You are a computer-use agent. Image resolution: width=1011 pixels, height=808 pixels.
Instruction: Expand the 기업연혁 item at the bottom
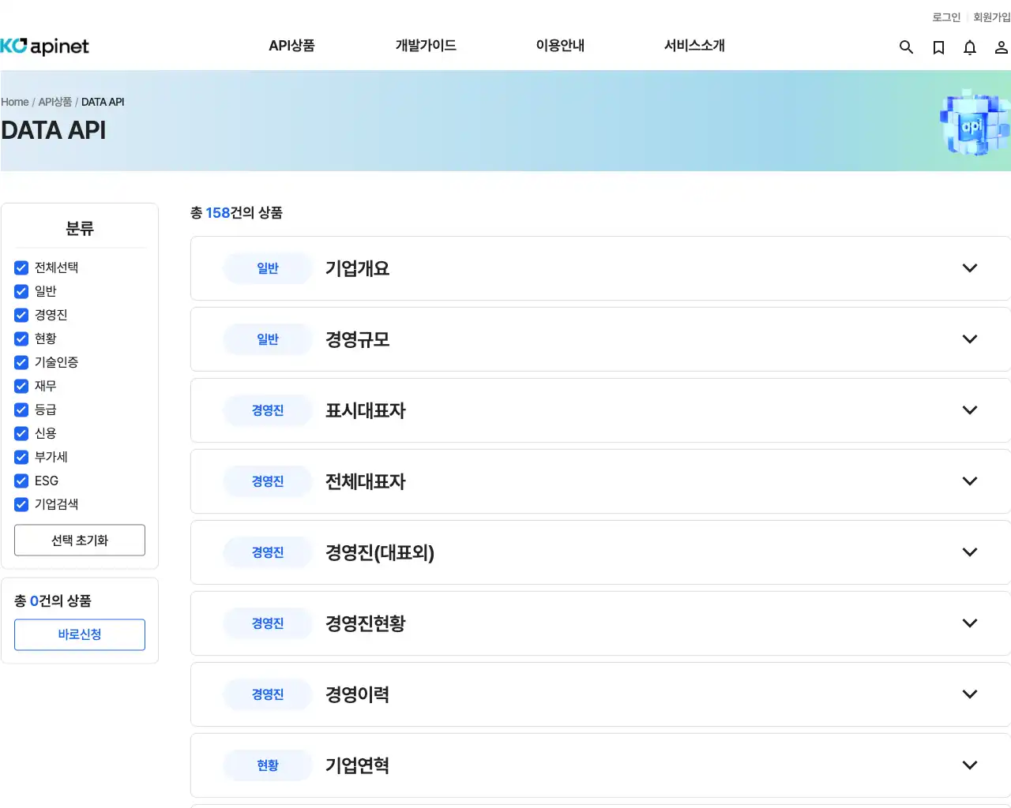(x=970, y=765)
